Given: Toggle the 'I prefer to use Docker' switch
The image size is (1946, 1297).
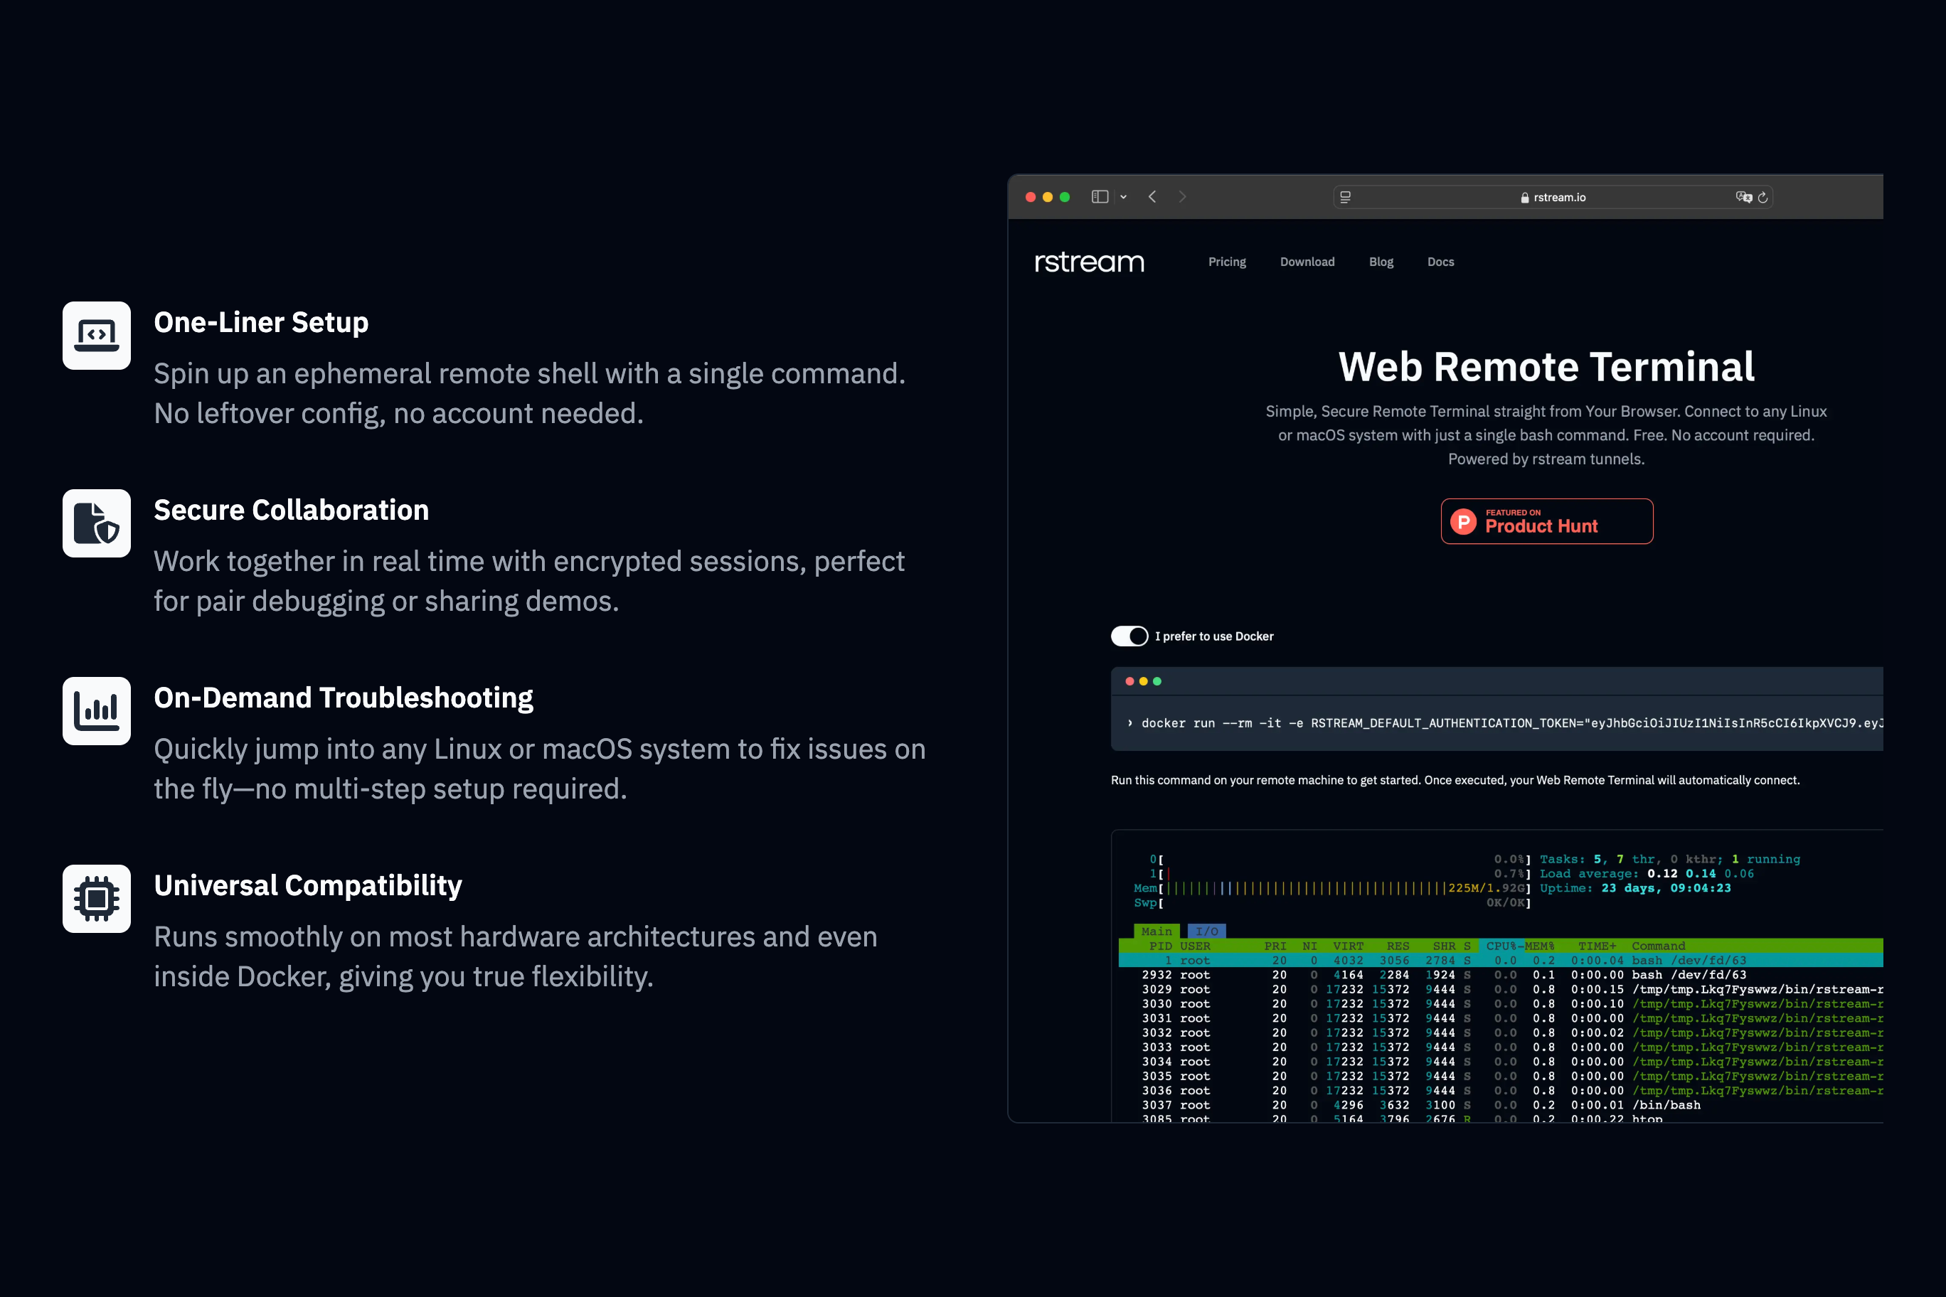Looking at the screenshot, I should pyautogui.click(x=1129, y=636).
